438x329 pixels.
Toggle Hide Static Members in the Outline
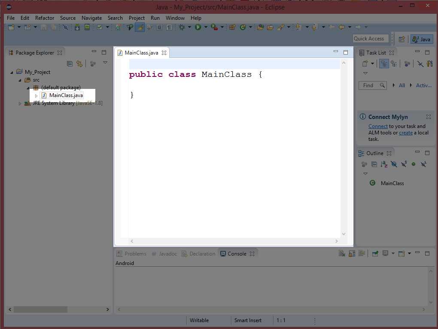[404, 164]
